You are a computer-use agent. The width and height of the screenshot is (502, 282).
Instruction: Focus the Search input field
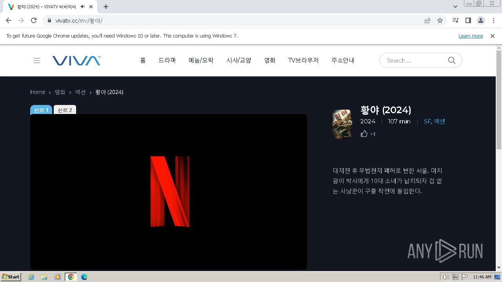click(x=416, y=60)
